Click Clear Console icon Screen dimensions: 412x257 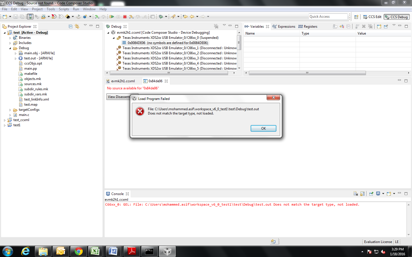(356, 194)
